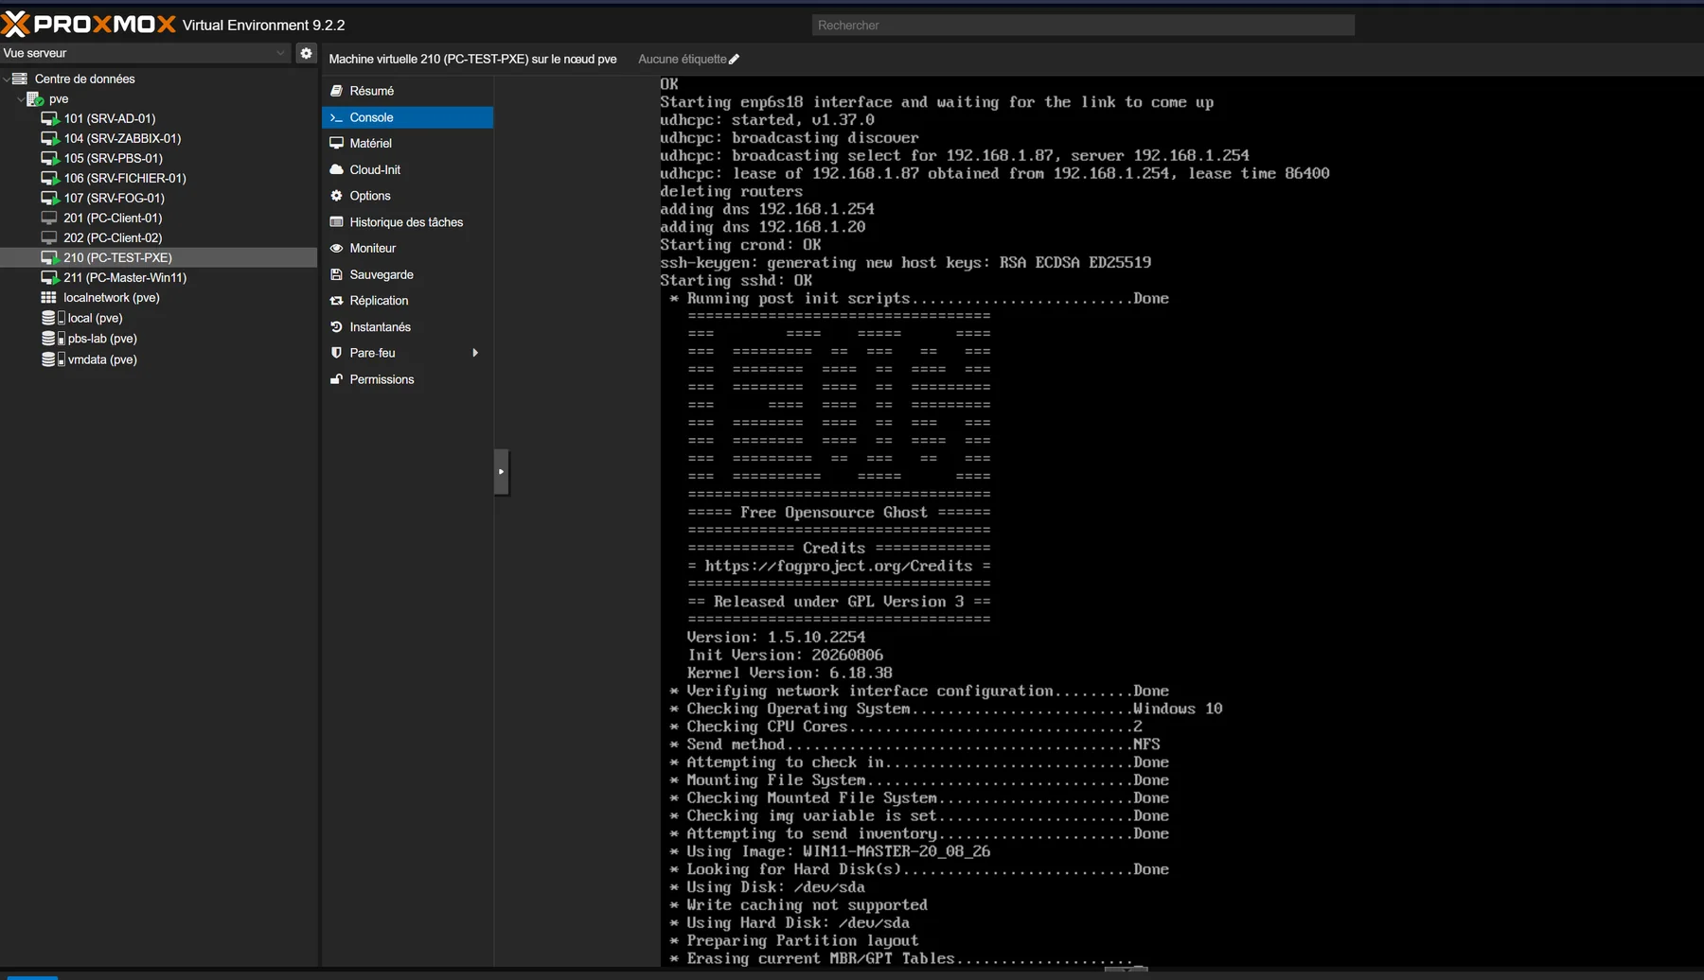Open the Permissions section

pyautogui.click(x=407, y=379)
